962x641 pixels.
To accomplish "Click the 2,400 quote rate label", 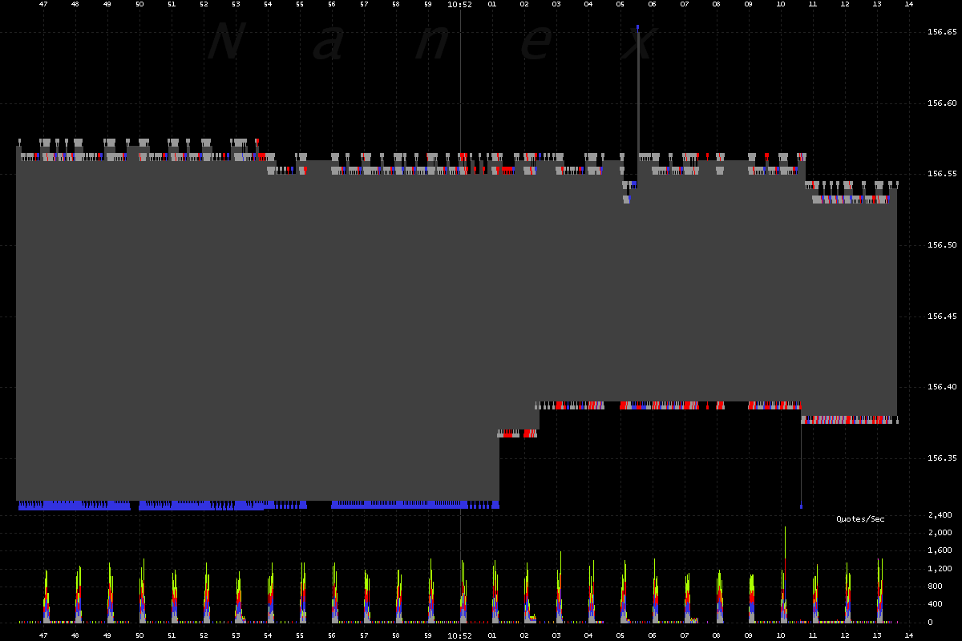I will pos(940,514).
